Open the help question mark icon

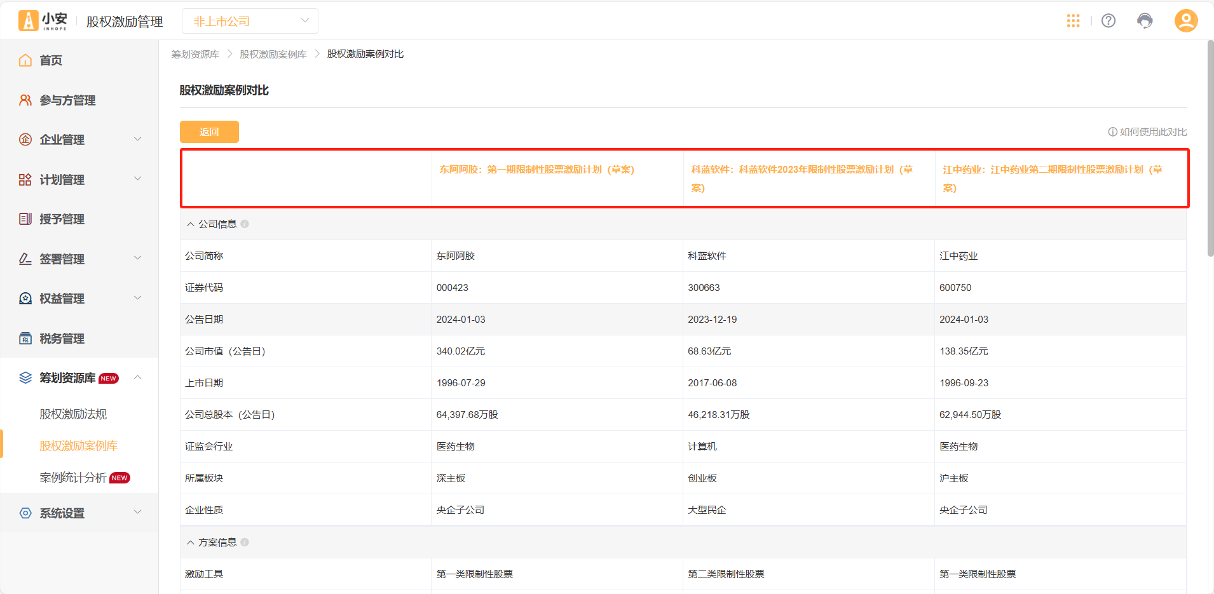tap(1108, 21)
